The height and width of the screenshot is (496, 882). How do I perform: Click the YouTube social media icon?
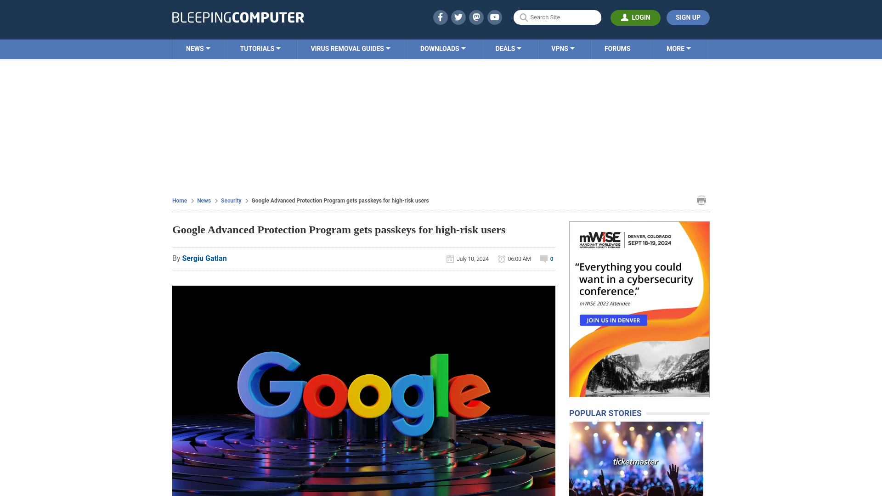(494, 17)
